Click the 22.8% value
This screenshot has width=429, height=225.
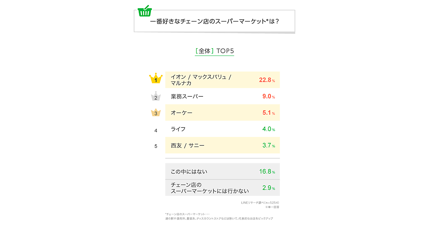[x=267, y=80]
